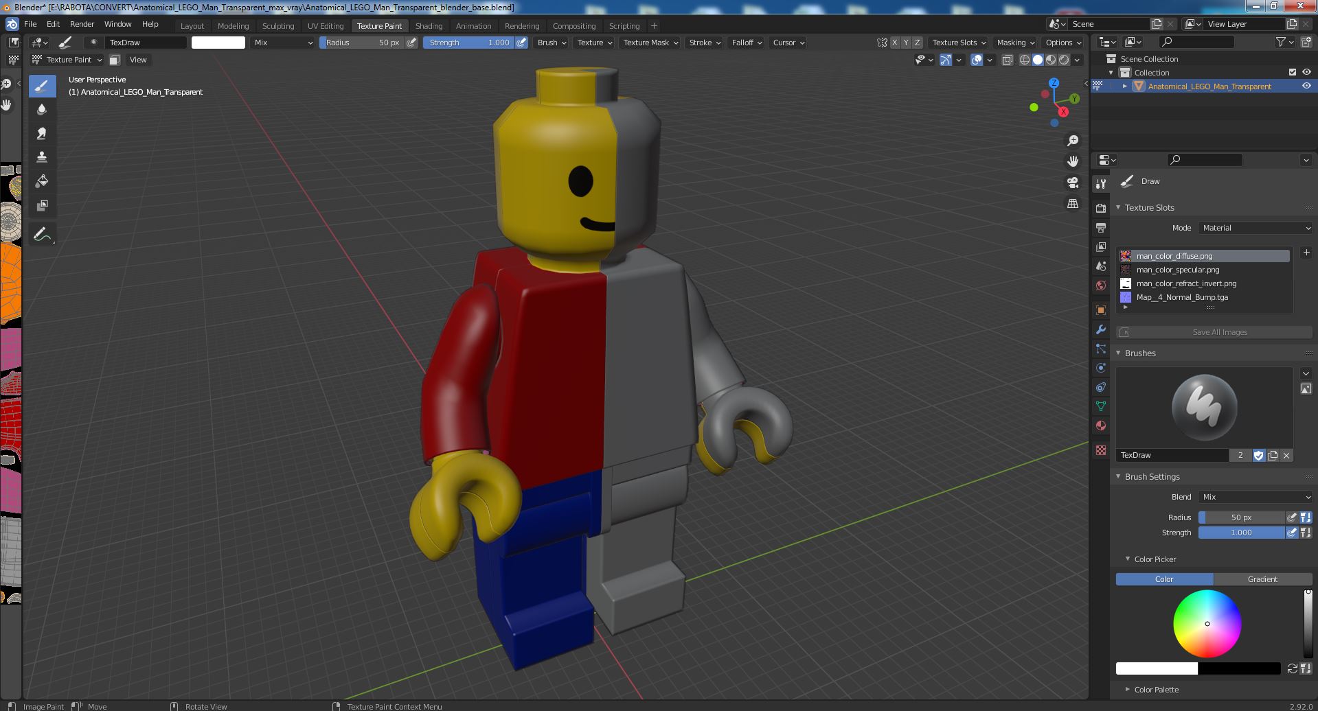Viewport: 1318px width, 711px height.
Task: Click the viewport zoom magnifier icon
Action: coord(1072,141)
